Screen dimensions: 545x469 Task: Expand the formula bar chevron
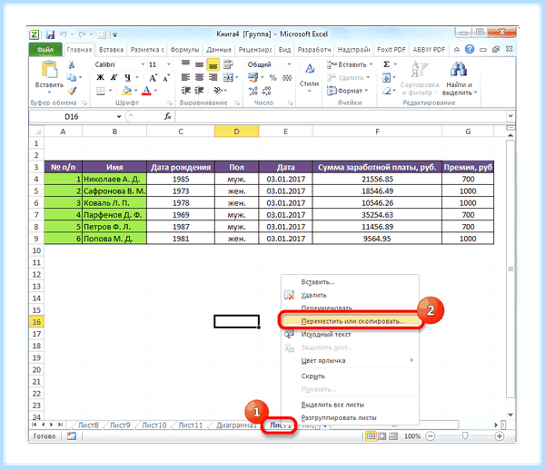point(510,116)
